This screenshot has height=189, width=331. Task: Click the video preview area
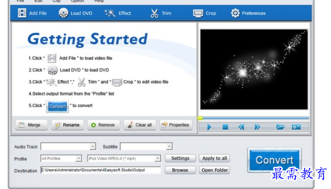coord(254,69)
